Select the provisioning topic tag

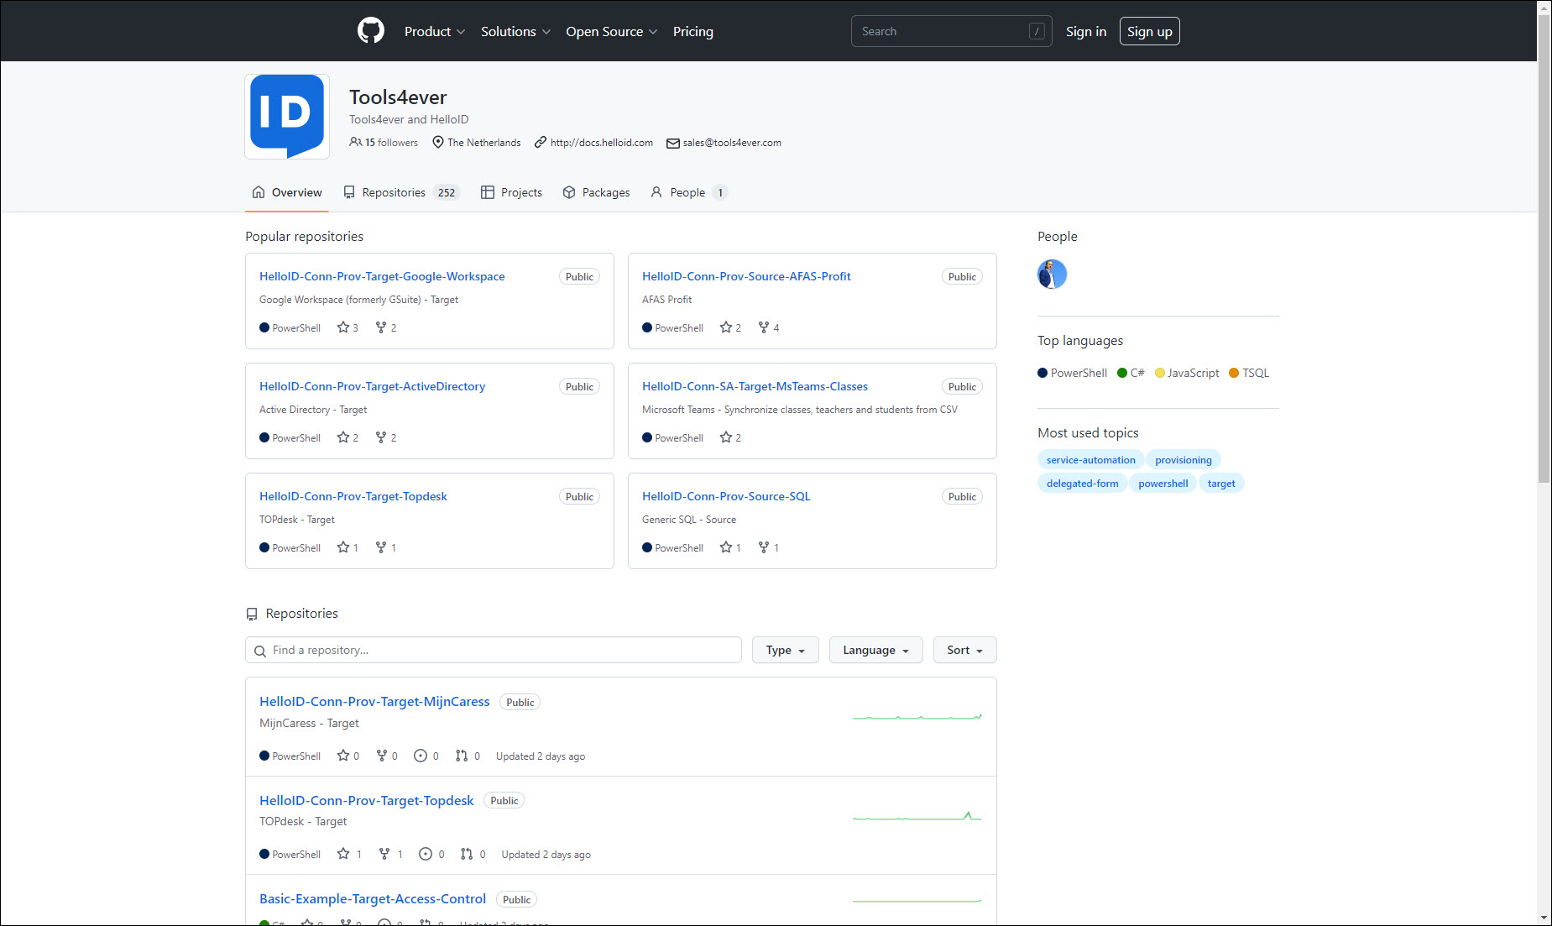[x=1183, y=460]
